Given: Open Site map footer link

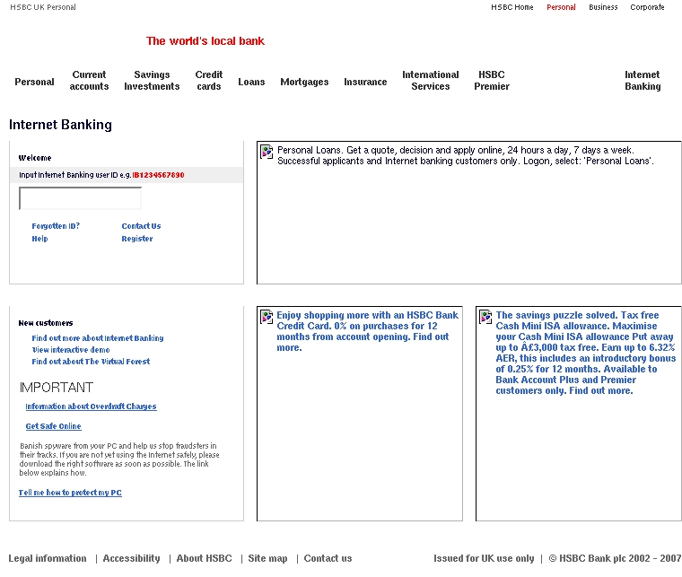Looking at the screenshot, I should coord(267,558).
